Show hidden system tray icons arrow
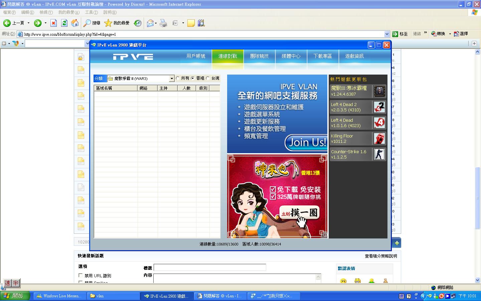 pyautogui.click(x=423, y=296)
